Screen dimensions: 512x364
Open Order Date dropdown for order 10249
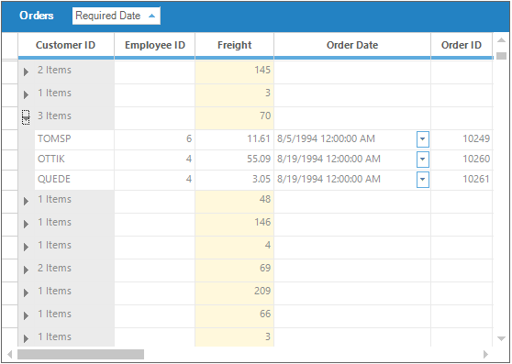[422, 139]
